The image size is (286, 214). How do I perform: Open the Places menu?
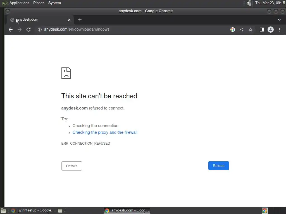click(39, 3)
